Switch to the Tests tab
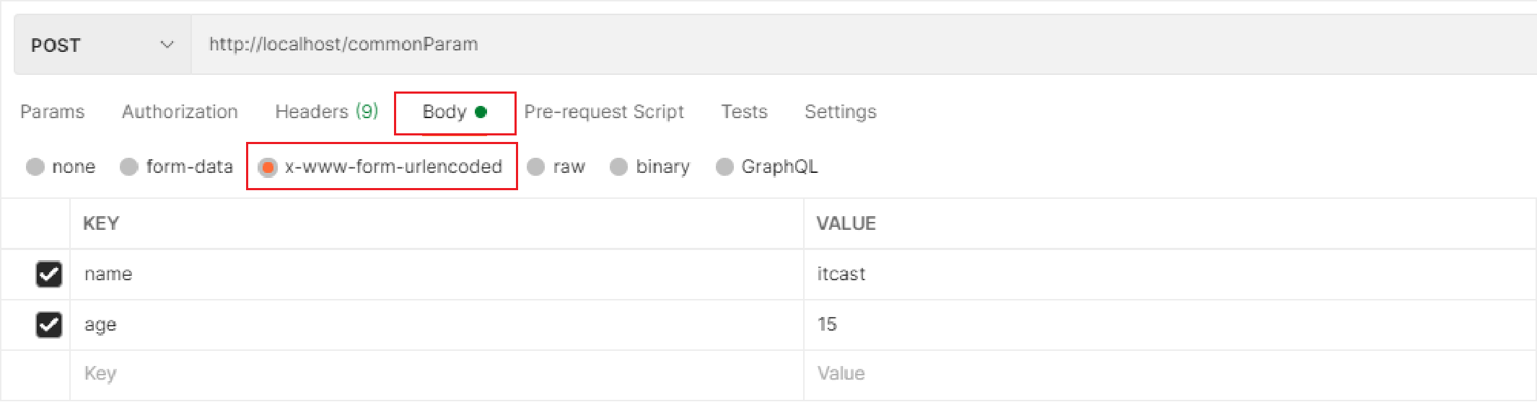Screen dimensions: 1537x402 coord(744,112)
